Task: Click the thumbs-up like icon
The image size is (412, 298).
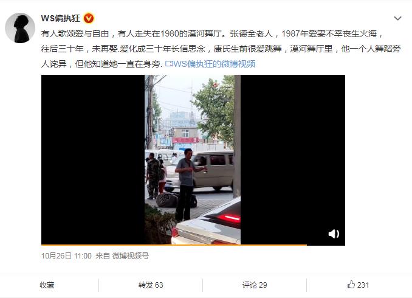Action: tap(351, 285)
